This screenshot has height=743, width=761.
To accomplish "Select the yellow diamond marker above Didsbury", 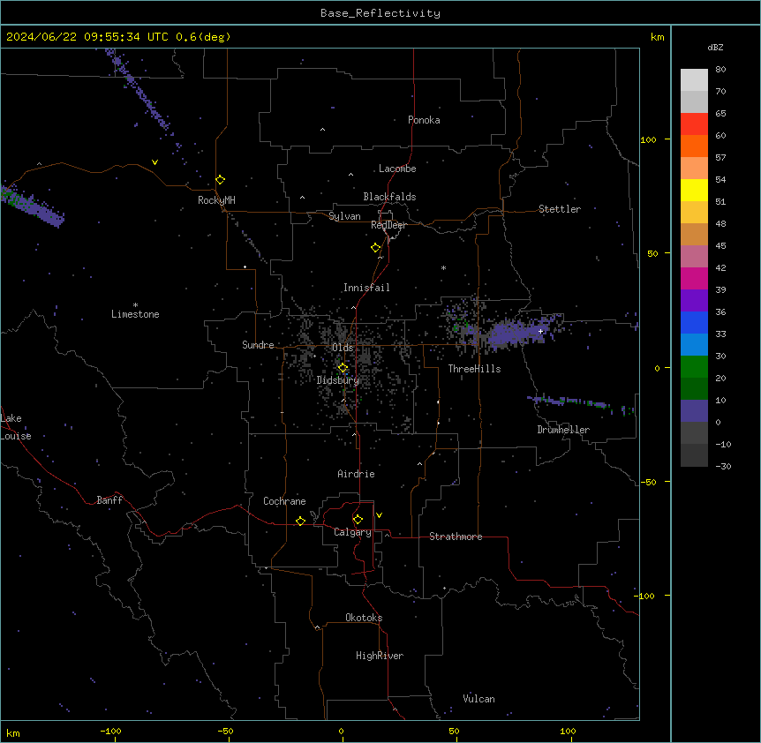I will [343, 368].
